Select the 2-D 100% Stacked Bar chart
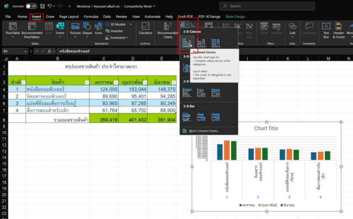This screenshot has width=353, height=219. (216, 93)
